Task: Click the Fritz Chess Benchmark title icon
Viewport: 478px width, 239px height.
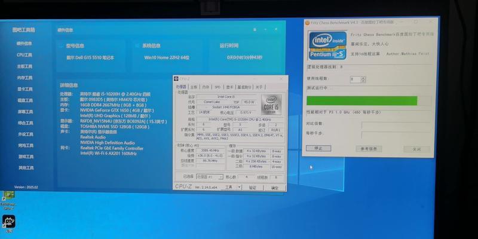Action: 308,23
